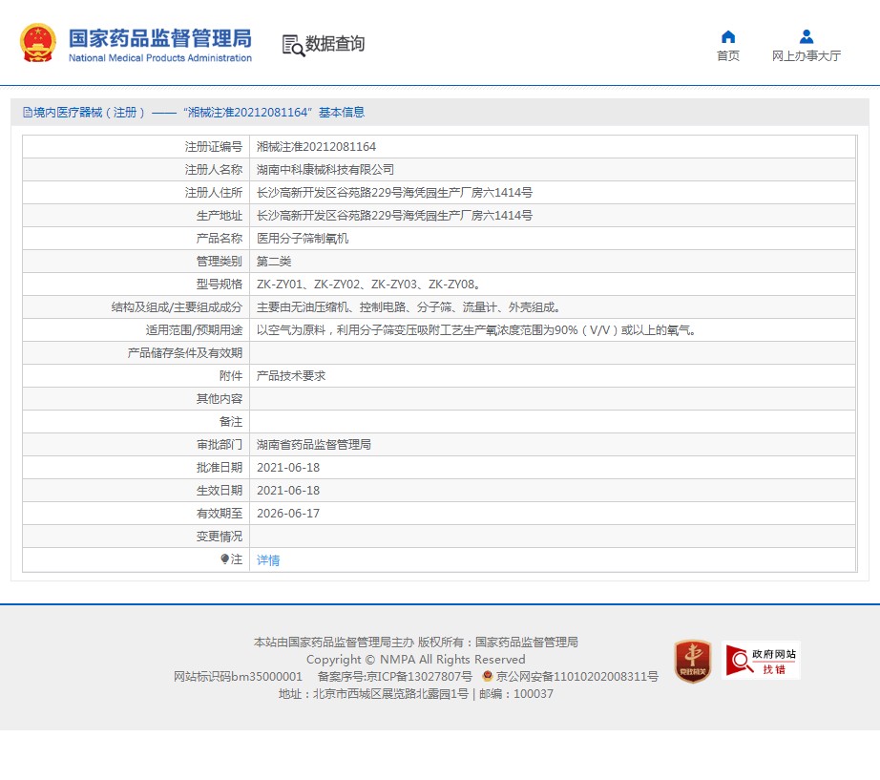Click the data query magnifier icon
Viewport: 880px width, 780px height.
(293, 46)
